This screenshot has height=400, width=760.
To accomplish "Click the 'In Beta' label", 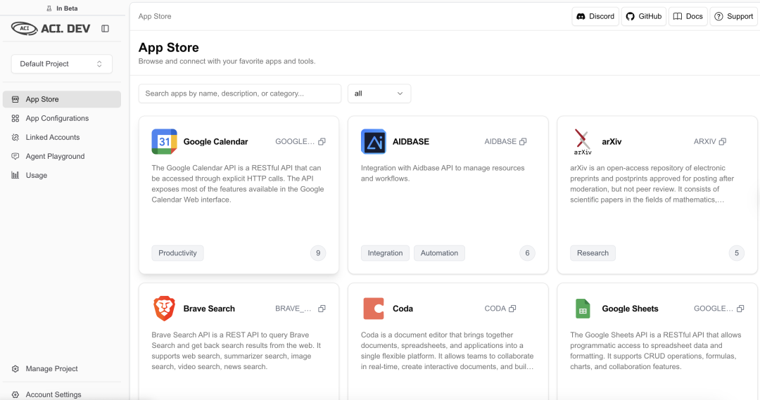I will pos(67,8).
